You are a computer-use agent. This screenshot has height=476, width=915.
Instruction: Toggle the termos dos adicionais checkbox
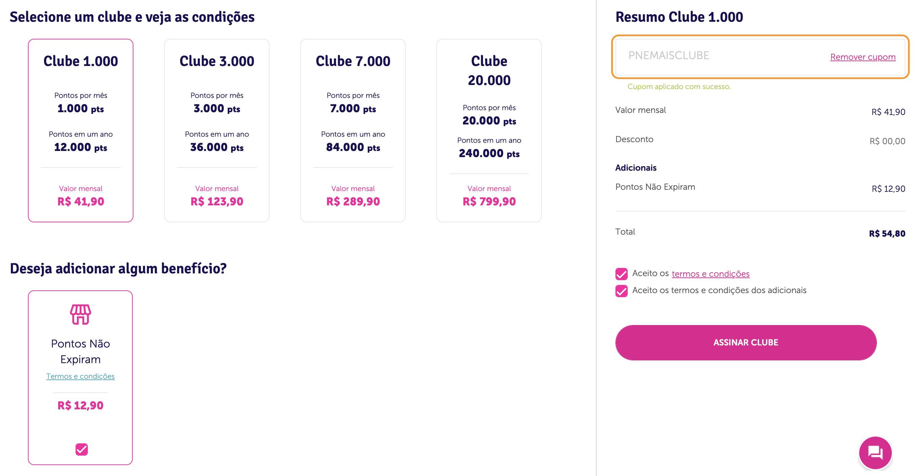tap(621, 291)
